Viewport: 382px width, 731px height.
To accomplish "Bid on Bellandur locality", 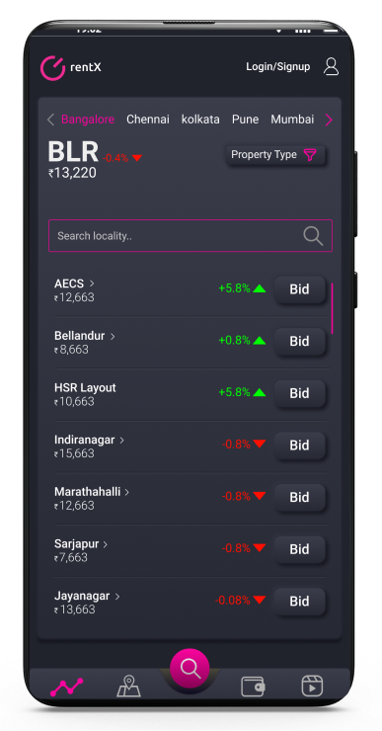I will pyautogui.click(x=299, y=341).
